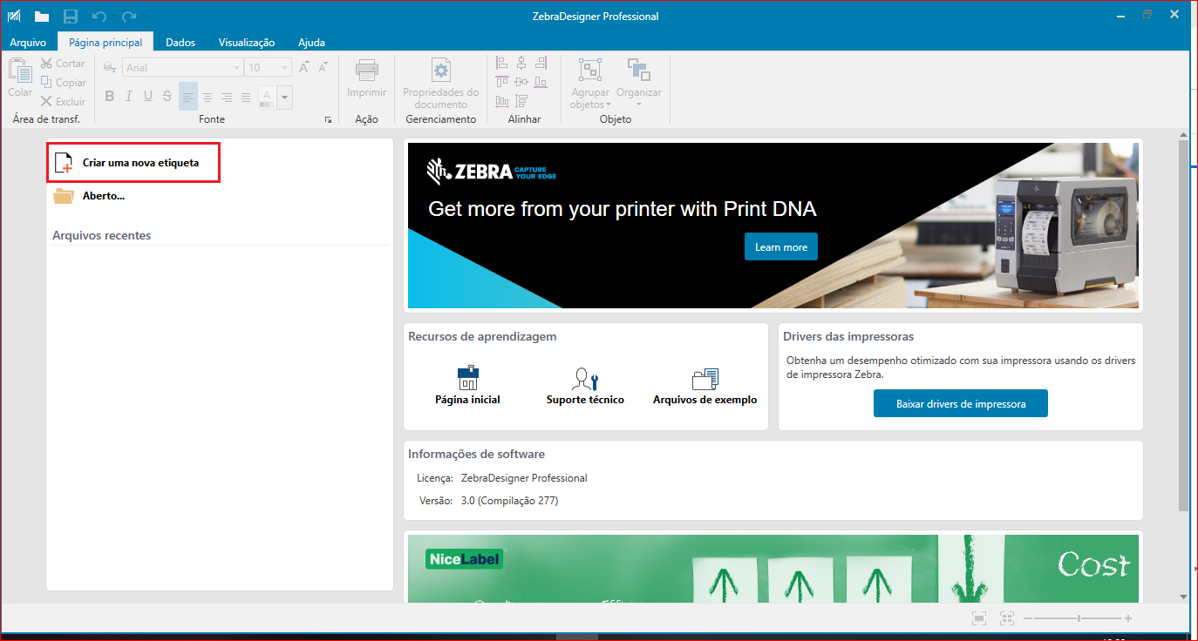Open the Página inicial learning resource

click(x=467, y=386)
